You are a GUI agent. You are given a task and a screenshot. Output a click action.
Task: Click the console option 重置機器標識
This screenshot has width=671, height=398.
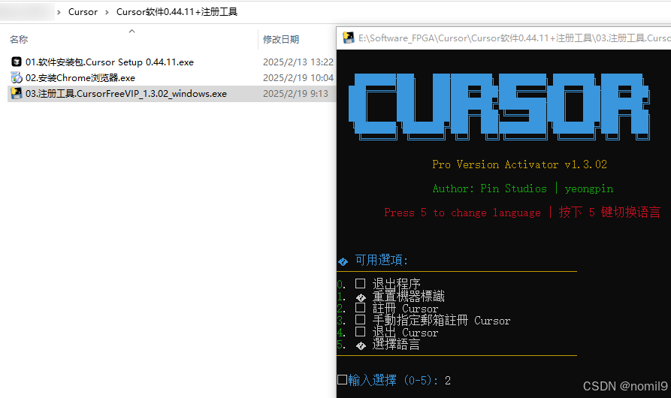point(408,296)
